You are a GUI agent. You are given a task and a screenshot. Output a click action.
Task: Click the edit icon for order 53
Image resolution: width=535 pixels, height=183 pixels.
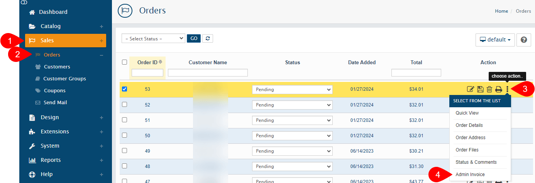[x=471, y=90]
